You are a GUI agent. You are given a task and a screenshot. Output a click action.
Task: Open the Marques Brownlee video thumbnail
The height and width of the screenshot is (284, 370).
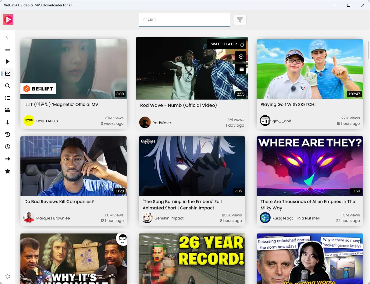[74, 166]
